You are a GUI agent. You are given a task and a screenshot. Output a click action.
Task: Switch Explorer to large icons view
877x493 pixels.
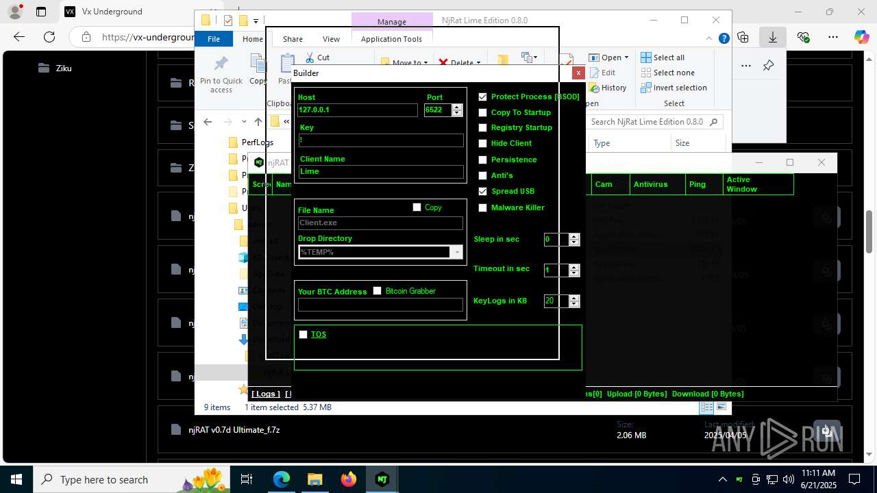click(721, 407)
